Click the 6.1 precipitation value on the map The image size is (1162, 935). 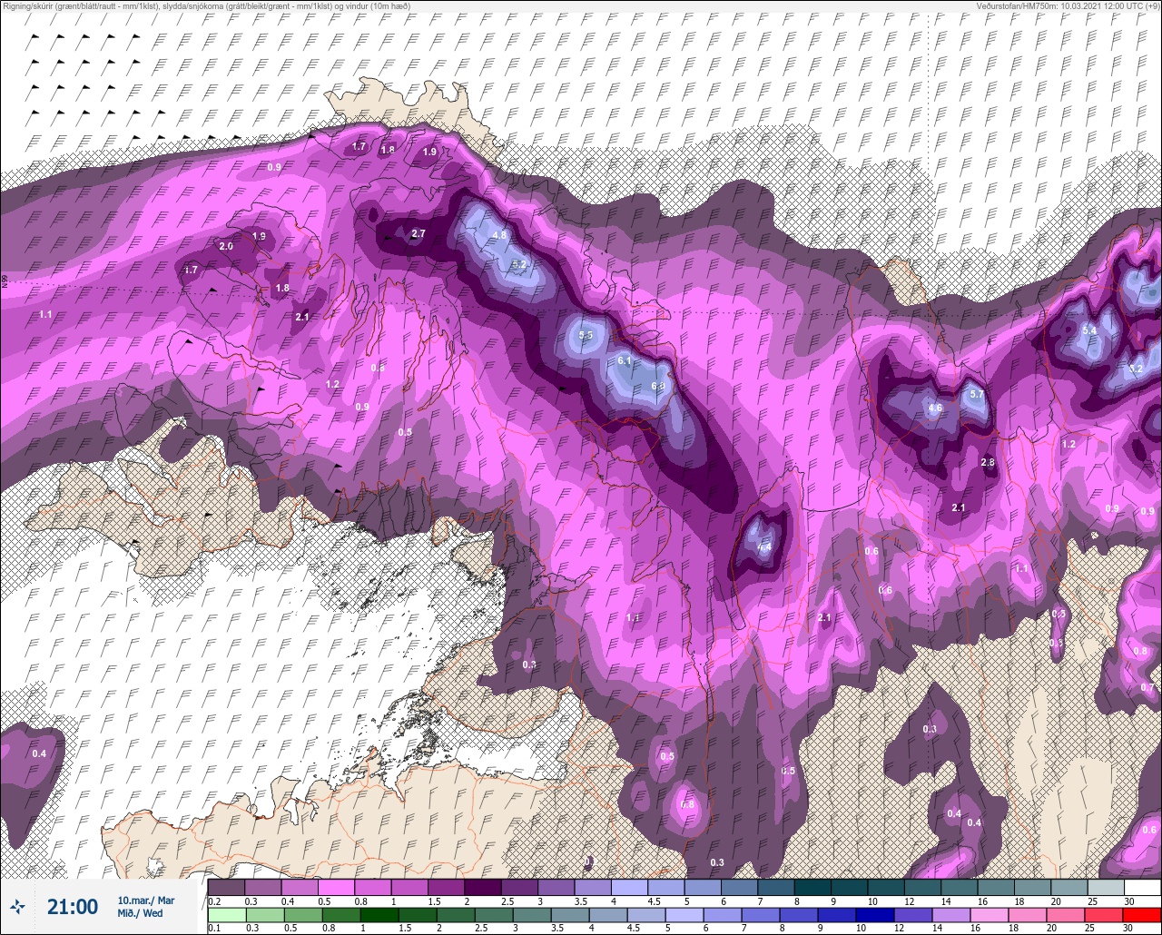(624, 360)
